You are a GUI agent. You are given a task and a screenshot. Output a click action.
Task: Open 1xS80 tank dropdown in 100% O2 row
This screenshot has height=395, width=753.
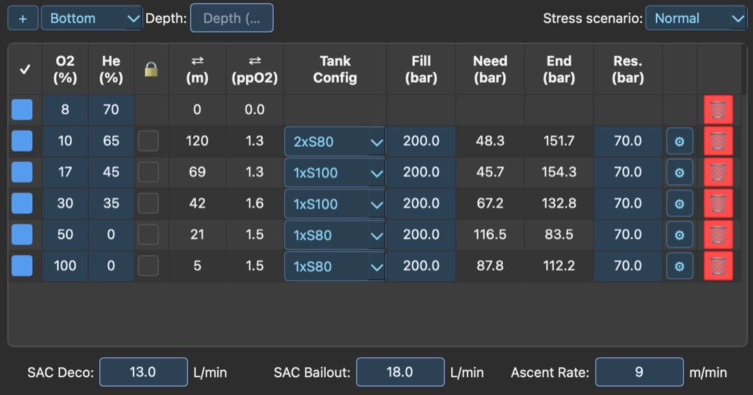pyautogui.click(x=335, y=266)
